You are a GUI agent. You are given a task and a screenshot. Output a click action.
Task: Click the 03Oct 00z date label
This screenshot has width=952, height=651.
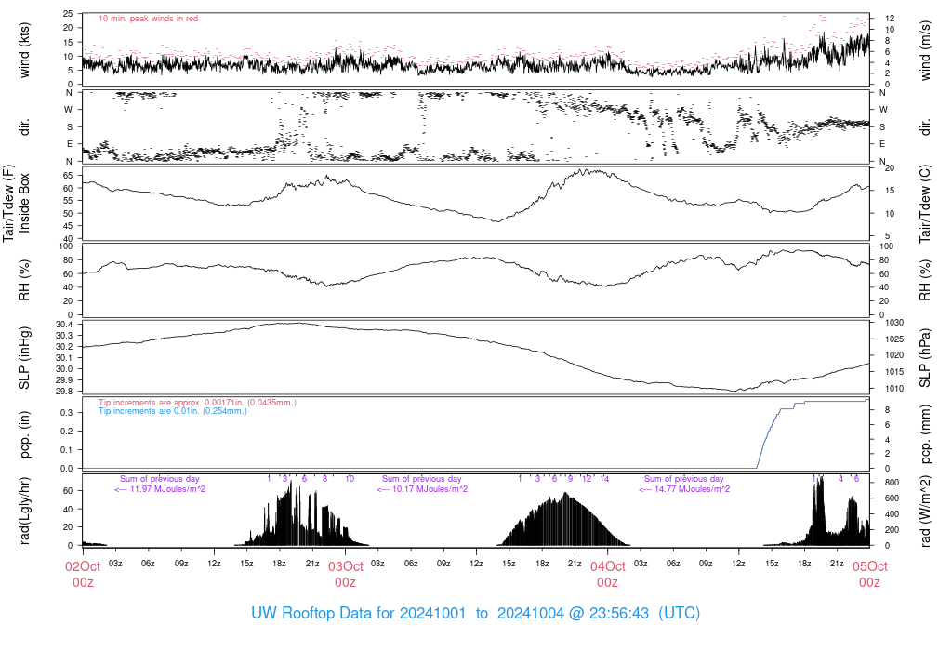(x=346, y=574)
